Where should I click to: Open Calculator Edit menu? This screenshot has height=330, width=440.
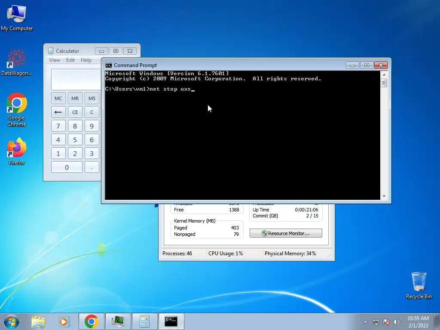[x=70, y=60]
